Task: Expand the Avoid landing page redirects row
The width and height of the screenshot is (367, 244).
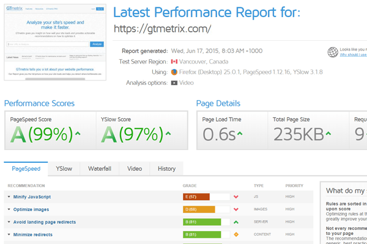Action: (x=40, y=222)
